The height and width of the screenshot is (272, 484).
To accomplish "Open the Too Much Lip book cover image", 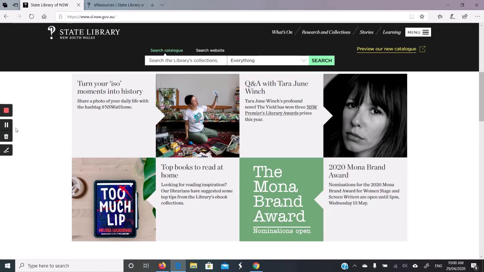I will pos(114,199).
